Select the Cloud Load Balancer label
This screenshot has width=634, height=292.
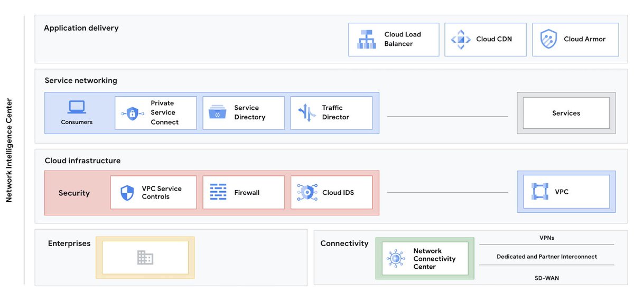click(403, 39)
